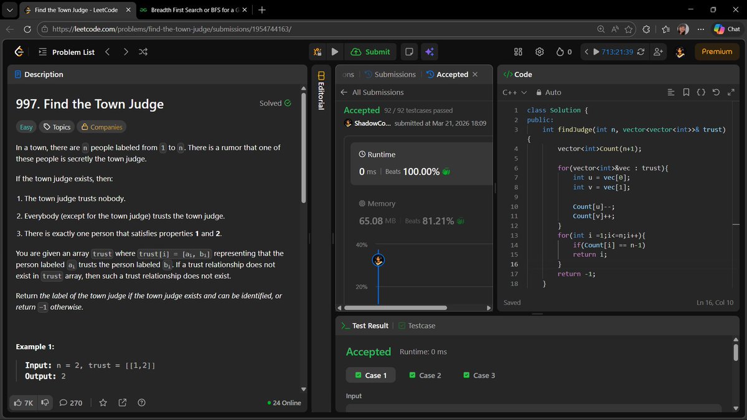The height and width of the screenshot is (420, 747).
Task: Open the notes sticky icon
Action: [409, 52]
